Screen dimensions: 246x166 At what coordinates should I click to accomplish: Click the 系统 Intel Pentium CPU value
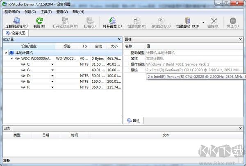pyautogui.click(x=194, y=70)
